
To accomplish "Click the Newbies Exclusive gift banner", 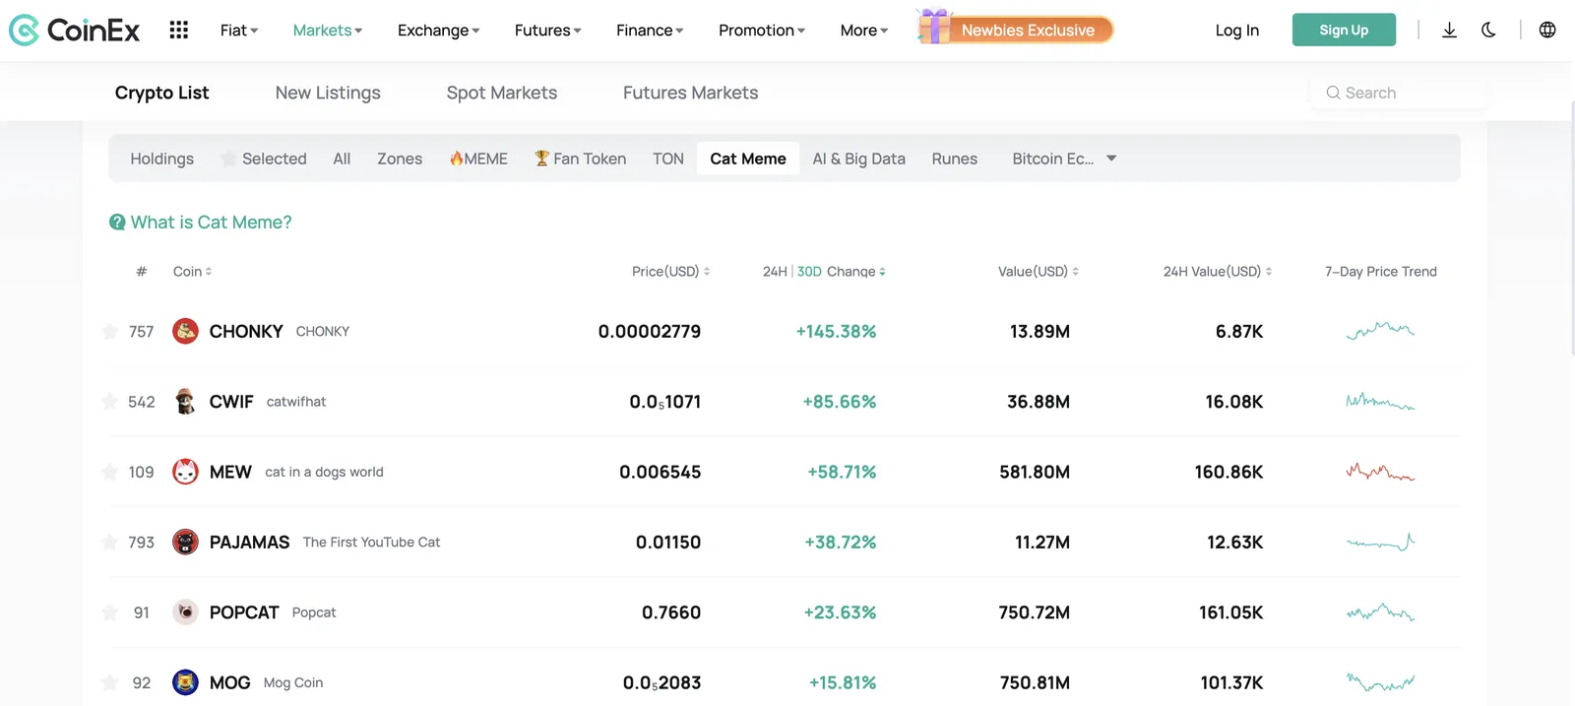I will click(x=1015, y=29).
